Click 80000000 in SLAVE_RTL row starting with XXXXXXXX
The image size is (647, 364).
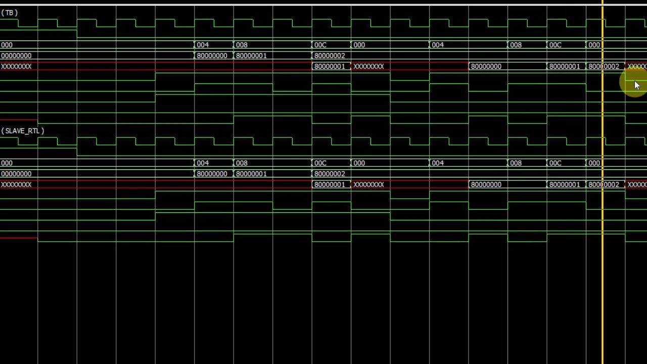(486, 185)
